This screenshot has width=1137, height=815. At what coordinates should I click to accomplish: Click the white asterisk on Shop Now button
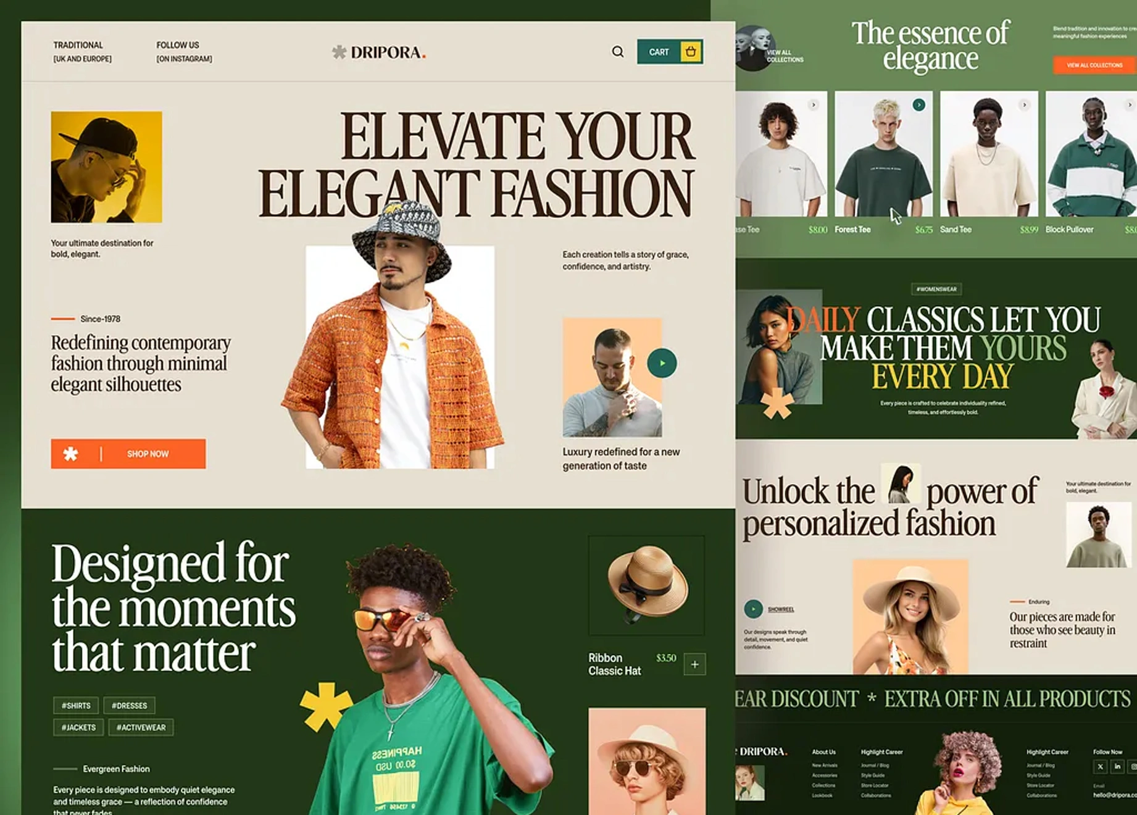pyautogui.click(x=71, y=454)
